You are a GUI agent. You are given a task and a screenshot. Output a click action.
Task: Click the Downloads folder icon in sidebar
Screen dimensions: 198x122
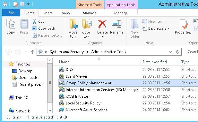coord(14,78)
